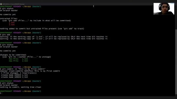The width and height of the screenshot is (177, 99).
Task: Click the hint "to include in what will be committed"
Action: coord(50,21)
